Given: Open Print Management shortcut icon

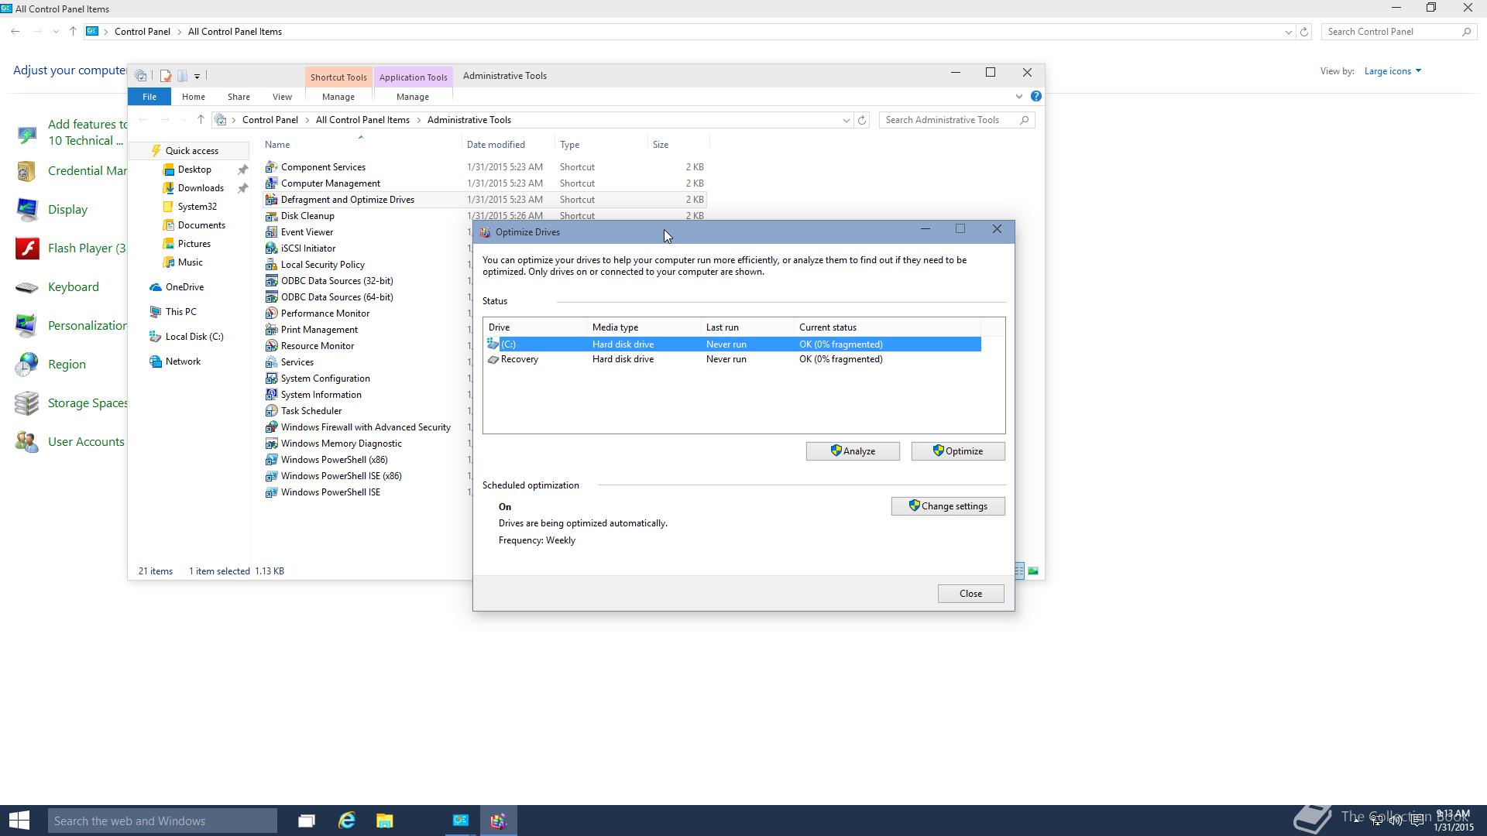Looking at the screenshot, I should point(271,330).
